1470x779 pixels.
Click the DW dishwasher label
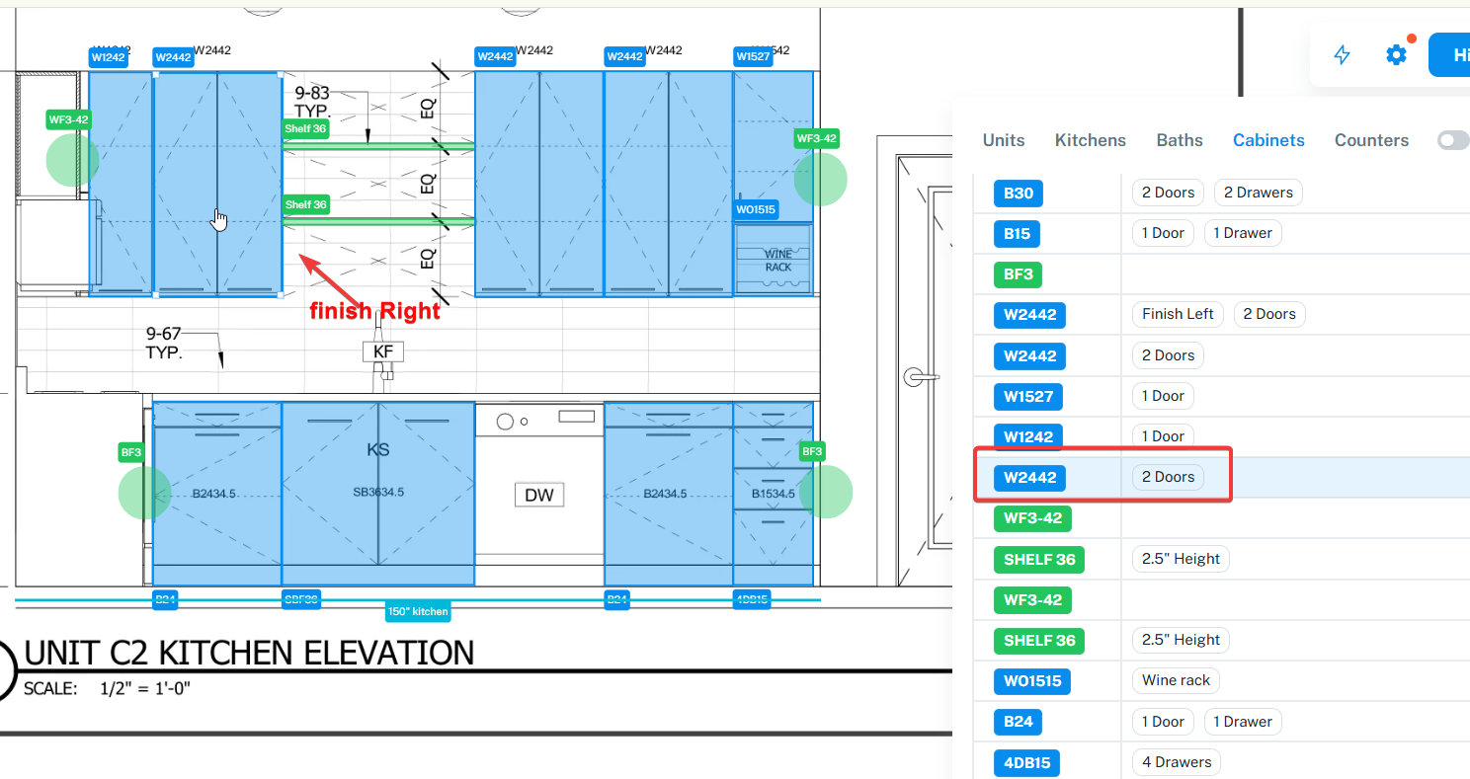[x=539, y=495]
